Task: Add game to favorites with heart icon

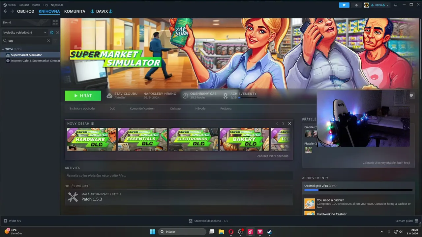Action: [x=411, y=96]
